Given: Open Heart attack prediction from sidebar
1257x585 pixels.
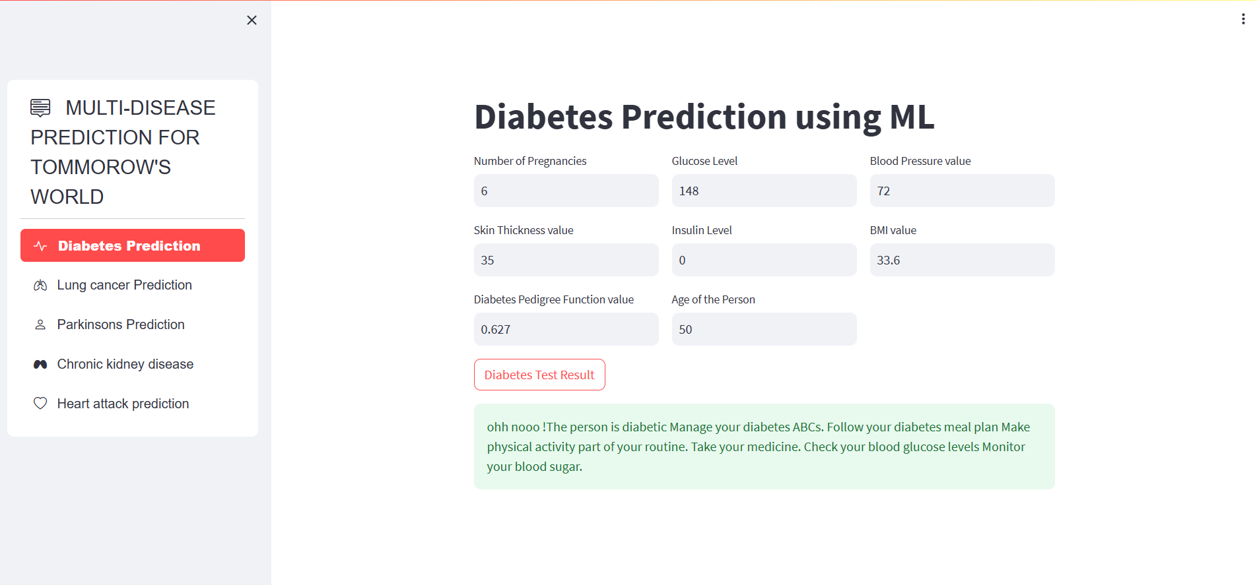Looking at the screenshot, I should point(123,403).
